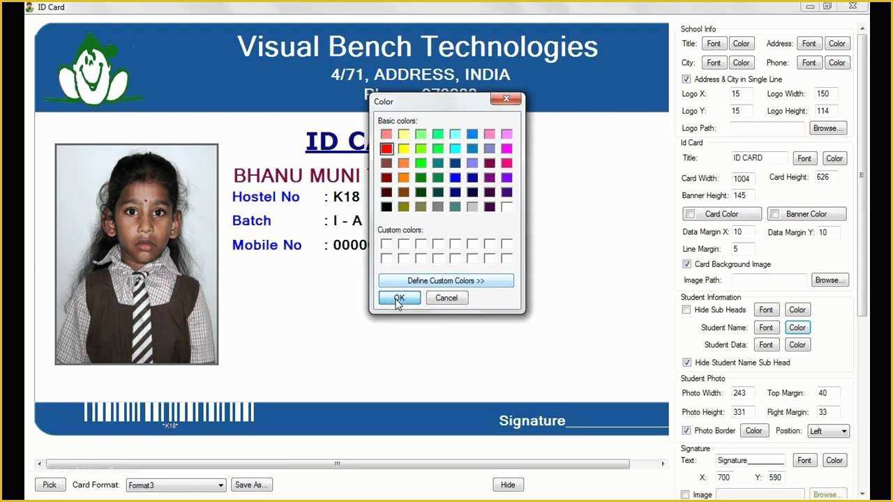Click the Hide button
Screen dimensions: 893x502
coord(508,485)
